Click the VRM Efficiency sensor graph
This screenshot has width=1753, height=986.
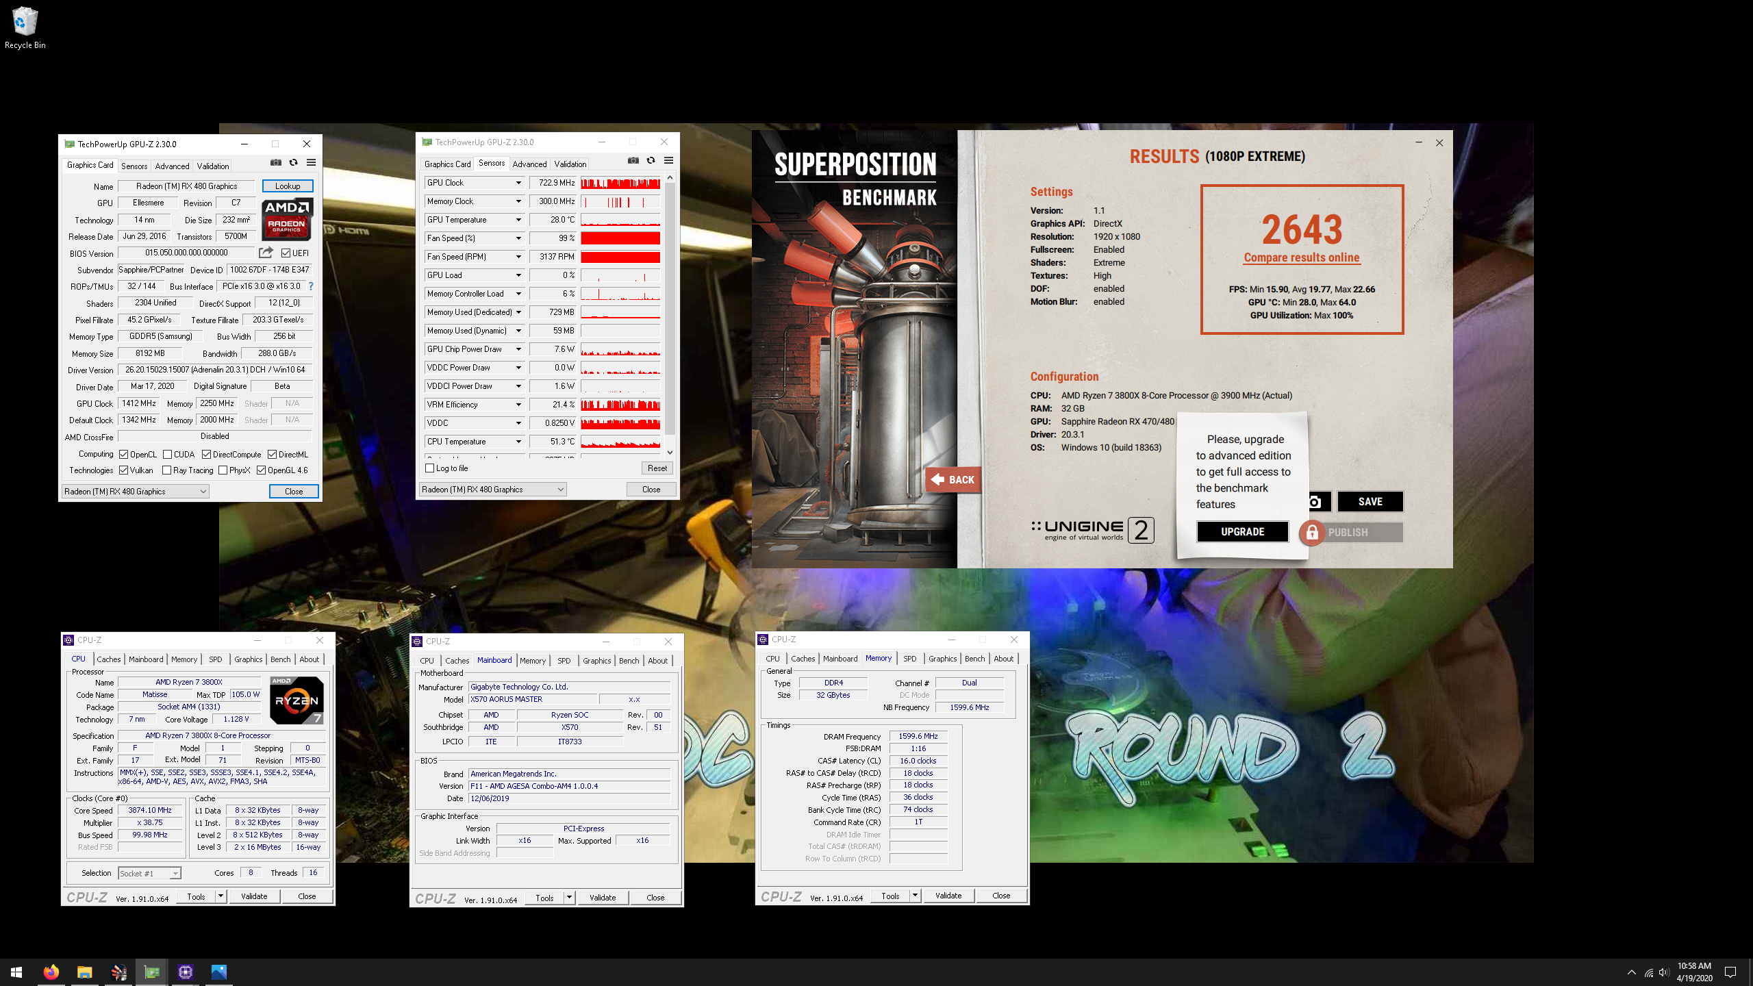click(x=620, y=405)
